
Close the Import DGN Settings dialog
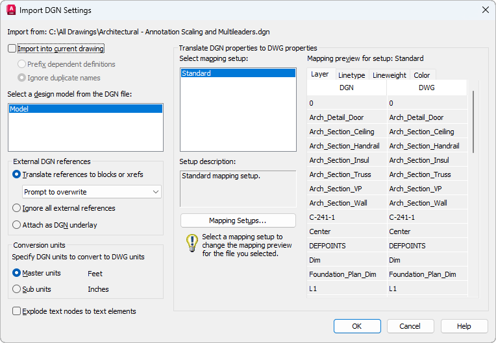click(x=484, y=10)
